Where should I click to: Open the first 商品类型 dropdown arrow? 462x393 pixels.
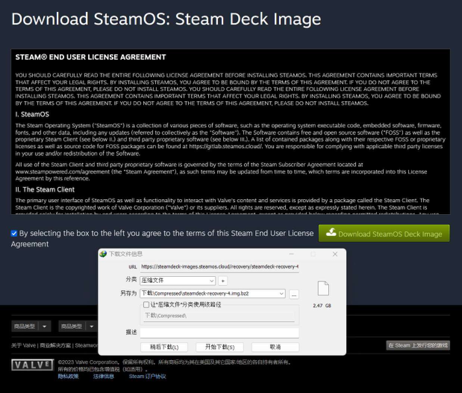(x=44, y=326)
